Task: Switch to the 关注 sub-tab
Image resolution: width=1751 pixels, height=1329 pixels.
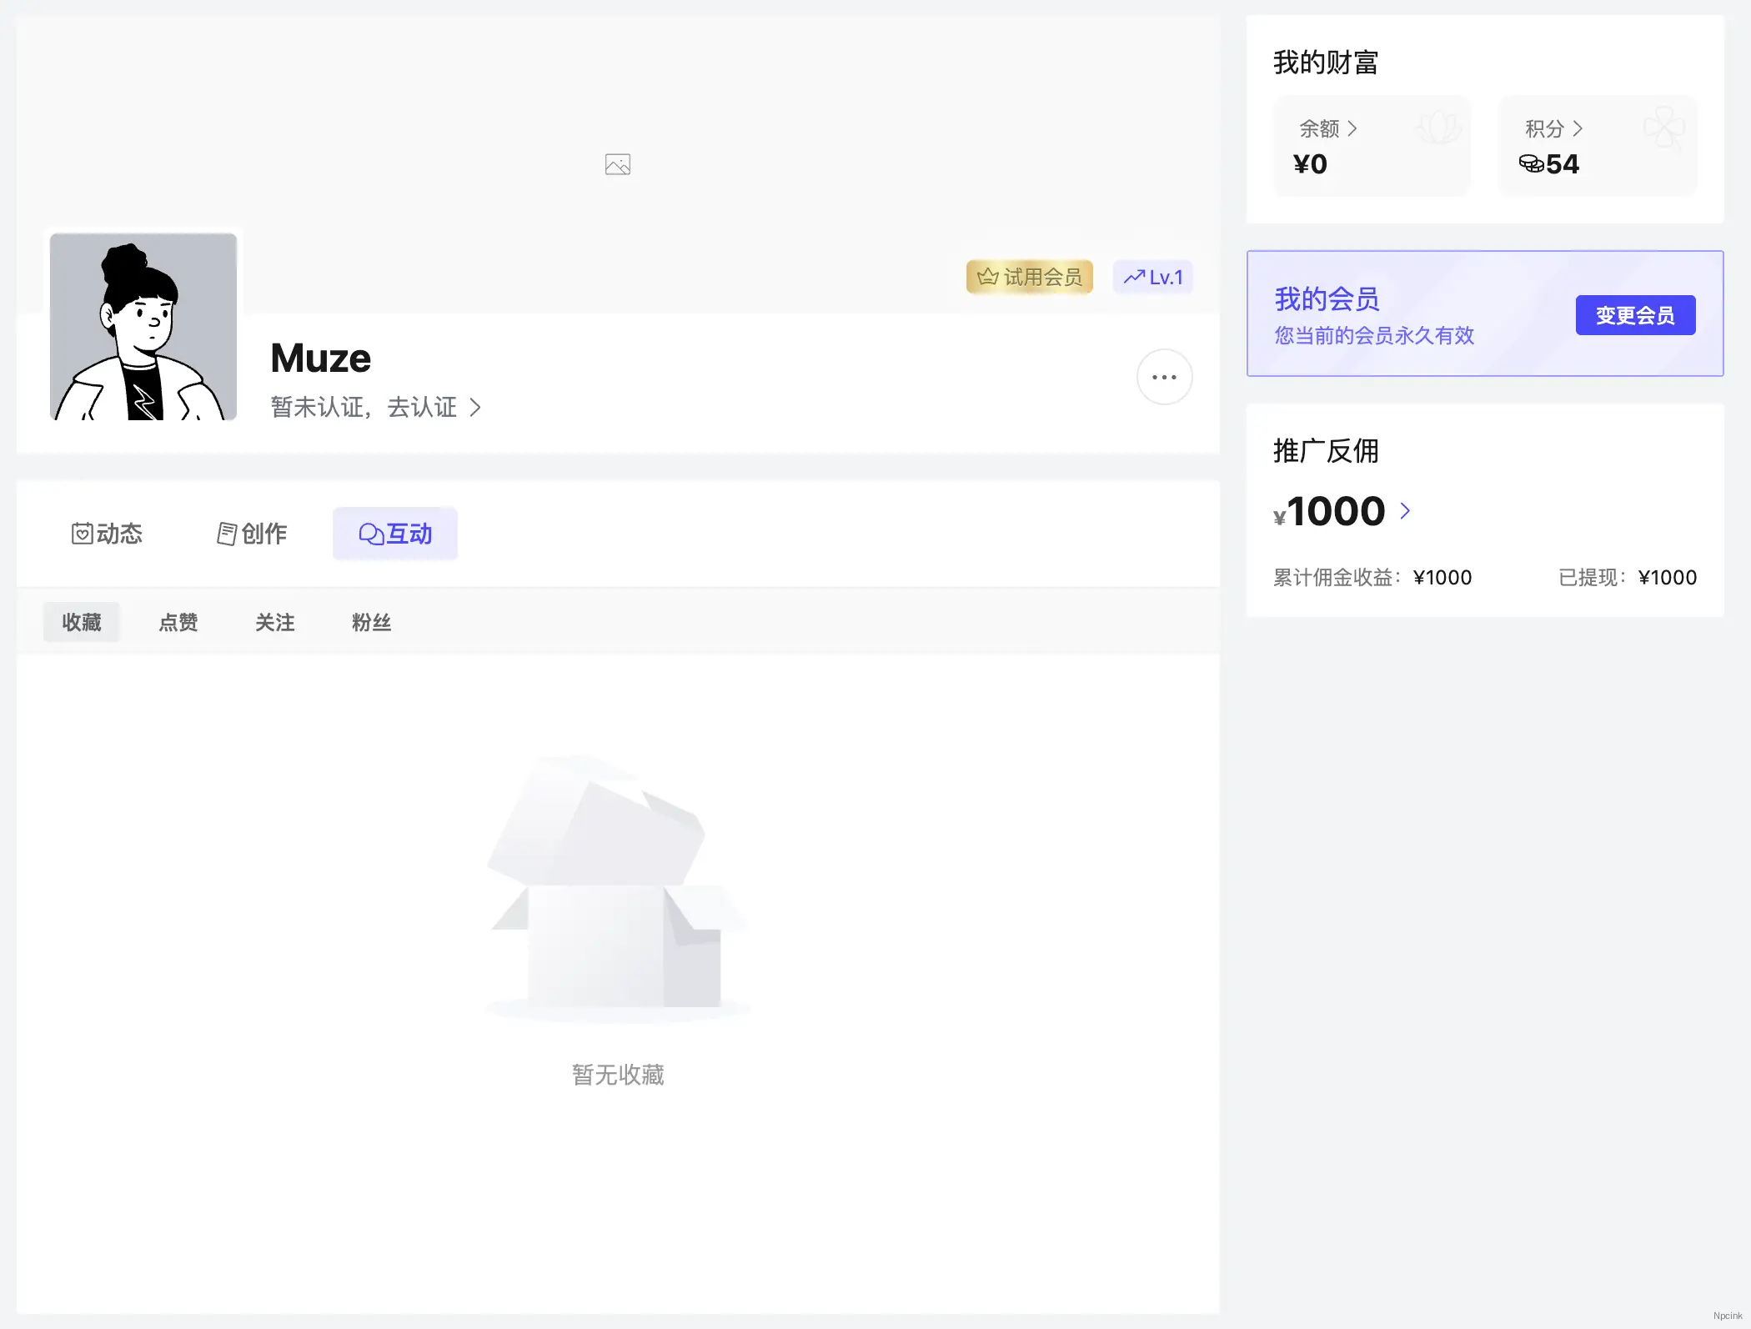Action: (275, 622)
